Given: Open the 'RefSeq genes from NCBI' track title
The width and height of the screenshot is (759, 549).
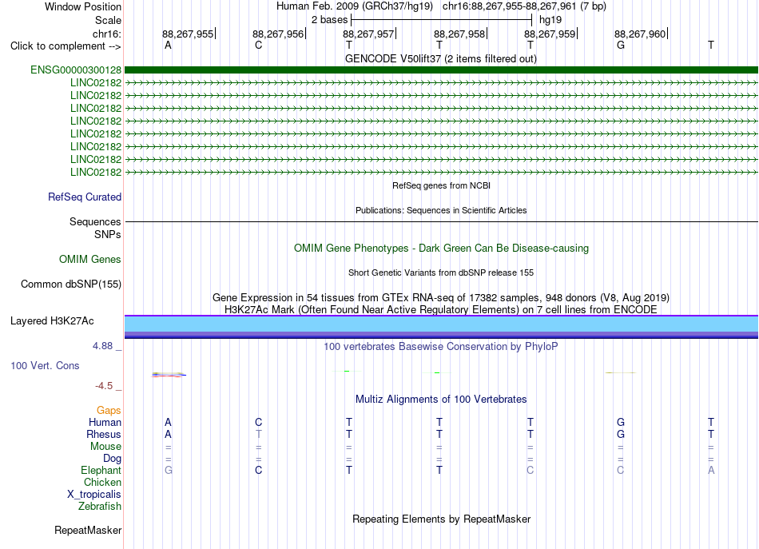Looking at the screenshot, I should (x=441, y=185).
